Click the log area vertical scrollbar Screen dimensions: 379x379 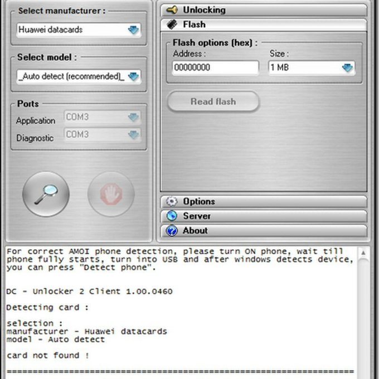click(x=363, y=312)
